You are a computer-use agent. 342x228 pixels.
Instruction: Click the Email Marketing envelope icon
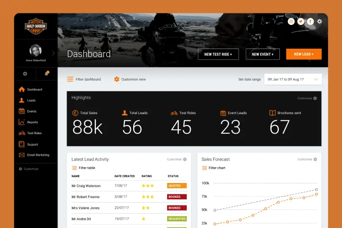click(x=22, y=155)
